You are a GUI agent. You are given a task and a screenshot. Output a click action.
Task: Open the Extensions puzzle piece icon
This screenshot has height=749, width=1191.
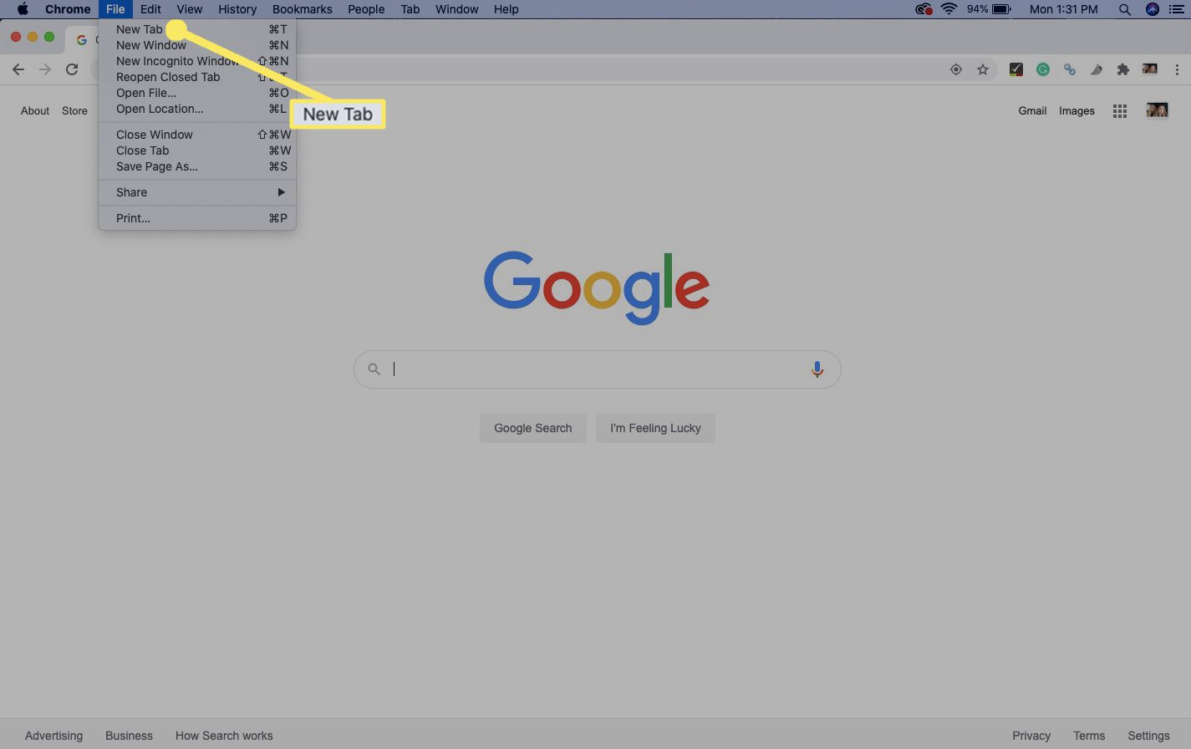[x=1123, y=70]
